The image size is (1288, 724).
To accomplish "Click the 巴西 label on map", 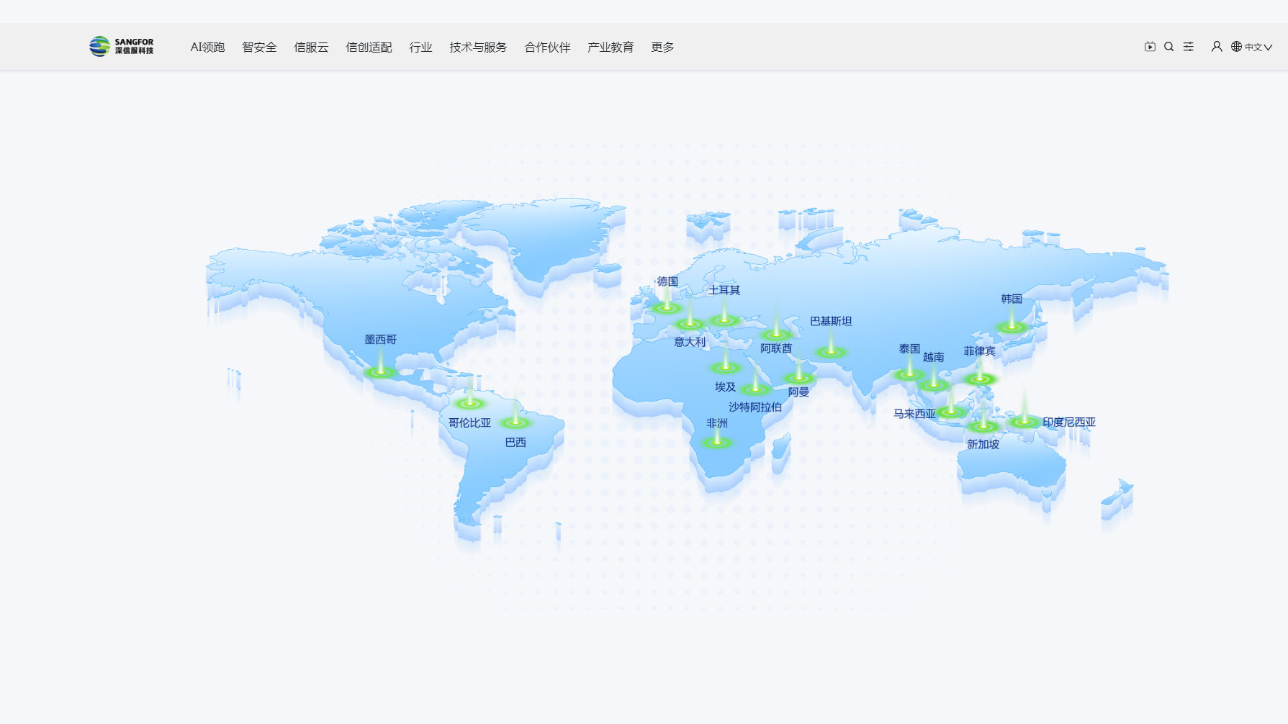I will tap(515, 443).
